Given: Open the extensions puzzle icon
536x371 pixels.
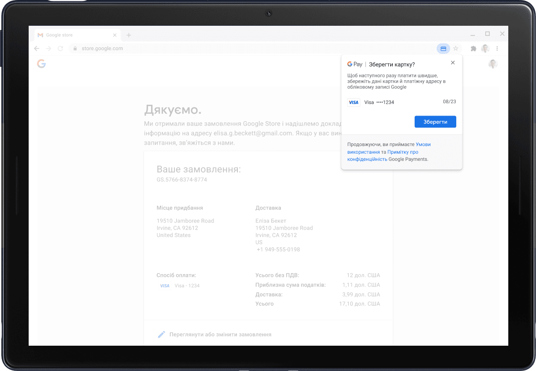Looking at the screenshot, I should 473,49.
